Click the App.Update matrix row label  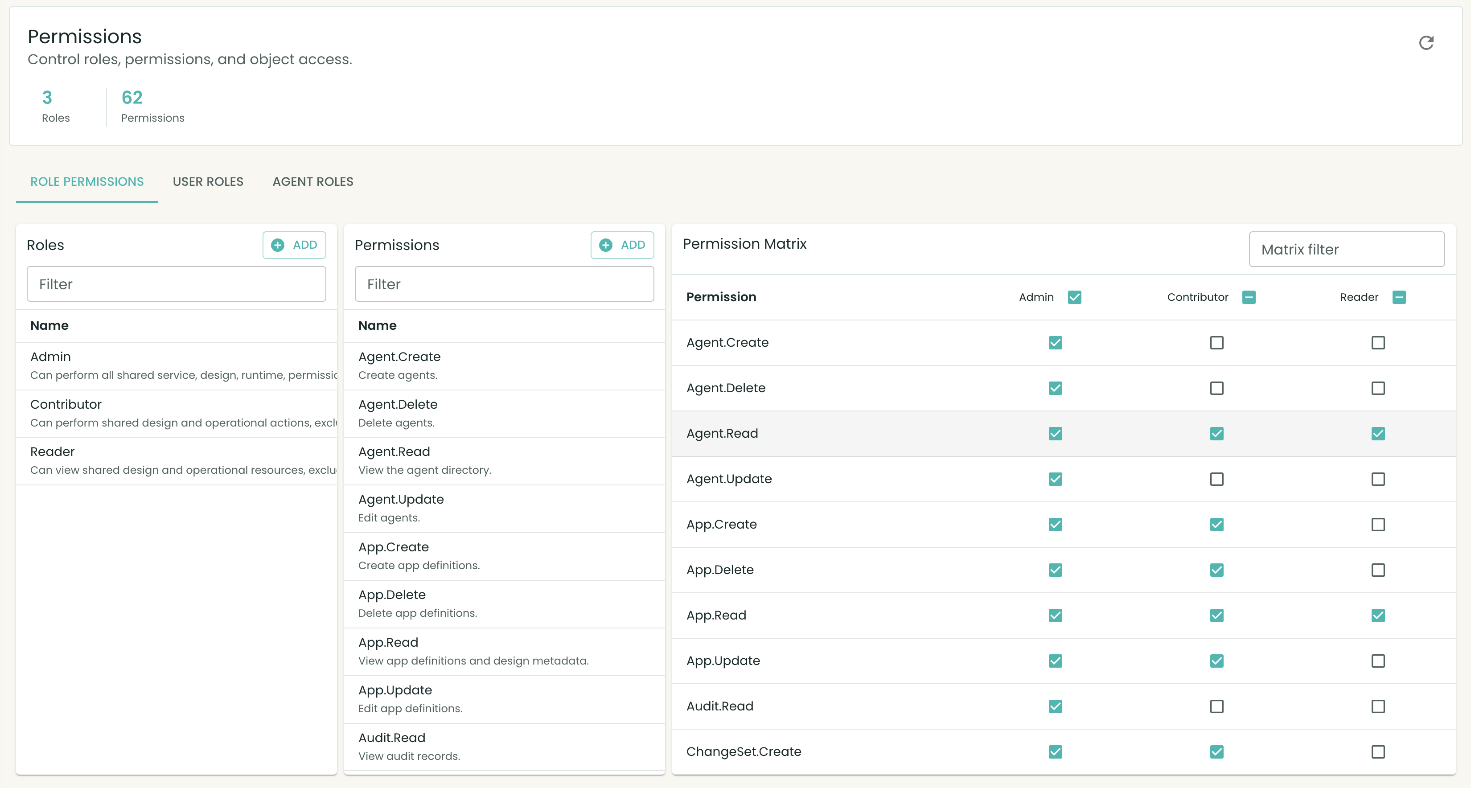(x=723, y=661)
